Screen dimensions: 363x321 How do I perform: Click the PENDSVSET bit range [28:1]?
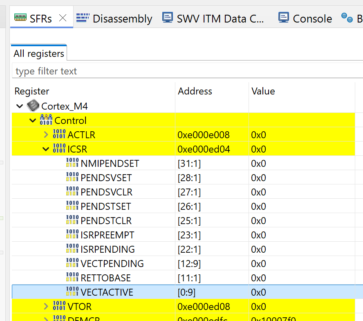click(189, 178)
